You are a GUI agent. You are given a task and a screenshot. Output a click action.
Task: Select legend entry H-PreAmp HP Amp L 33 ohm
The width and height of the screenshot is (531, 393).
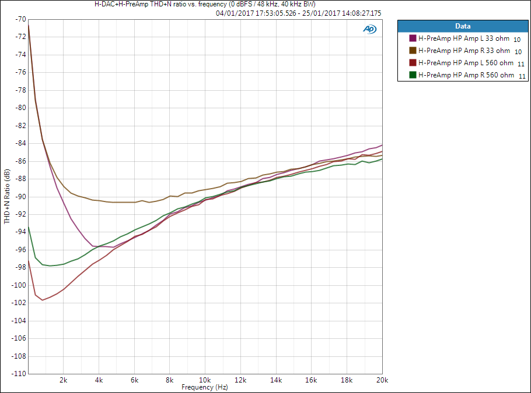pos(464,38)
